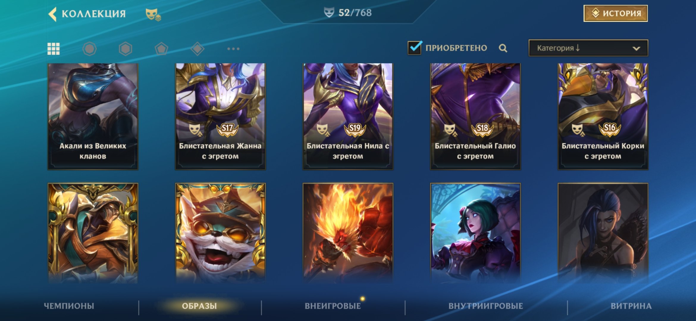Switch to the Внеигровые tab
Screen dimensions: 696x321
333,306
